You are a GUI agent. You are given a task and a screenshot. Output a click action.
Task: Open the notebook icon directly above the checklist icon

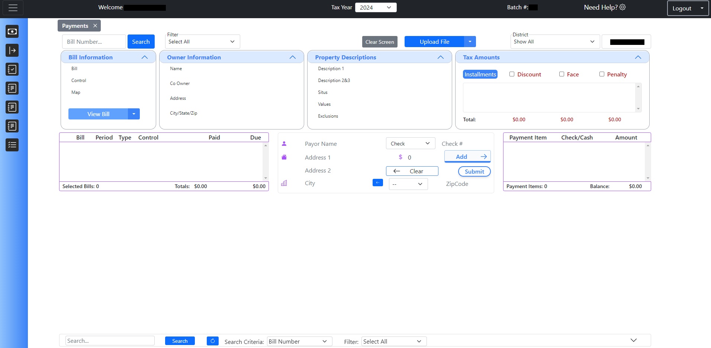click(x=12, y=126)
